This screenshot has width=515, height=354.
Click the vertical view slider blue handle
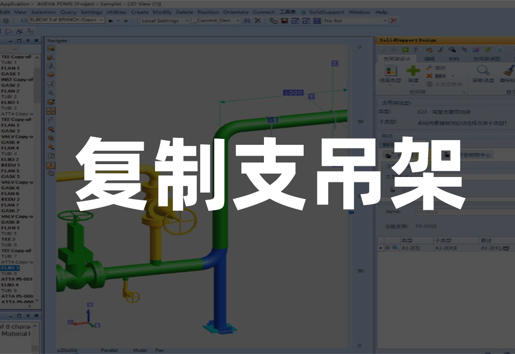coord(351,213)
